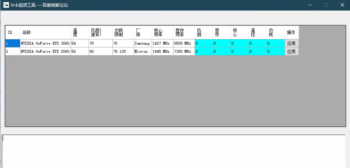Edit cyan 风扇 cell in RTX 3060 row
This screenshot has height=168, width=350.
(x=204, y=43)
